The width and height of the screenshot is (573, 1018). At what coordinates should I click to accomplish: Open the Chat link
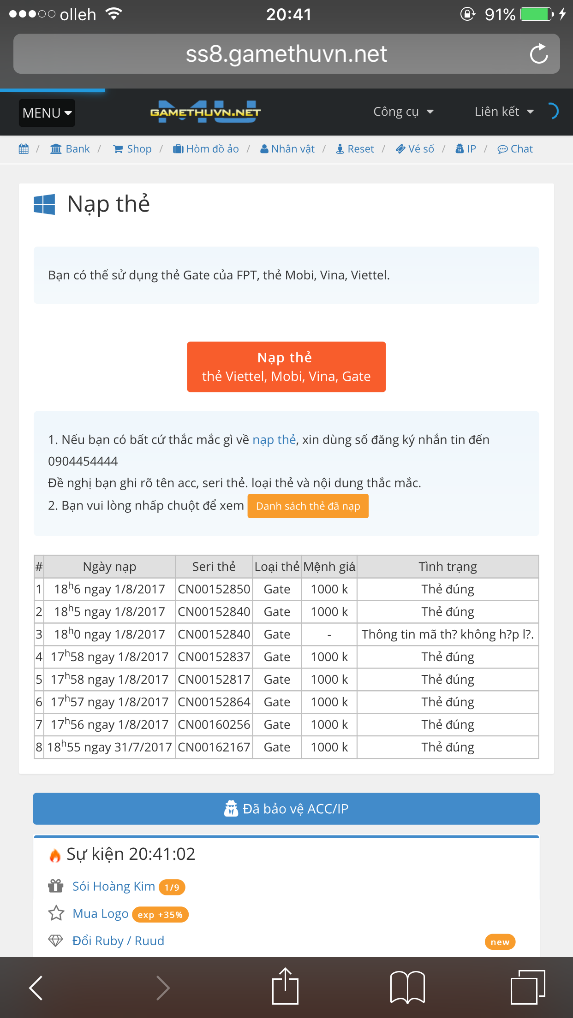[x=515, y=149]
